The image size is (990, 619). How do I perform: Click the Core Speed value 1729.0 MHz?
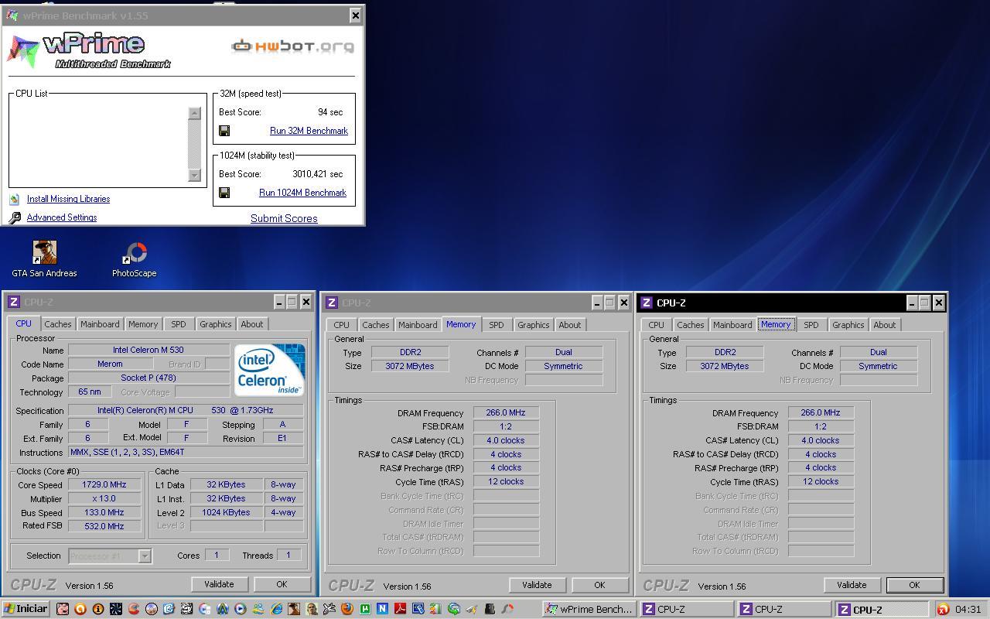tap(104, 485)
